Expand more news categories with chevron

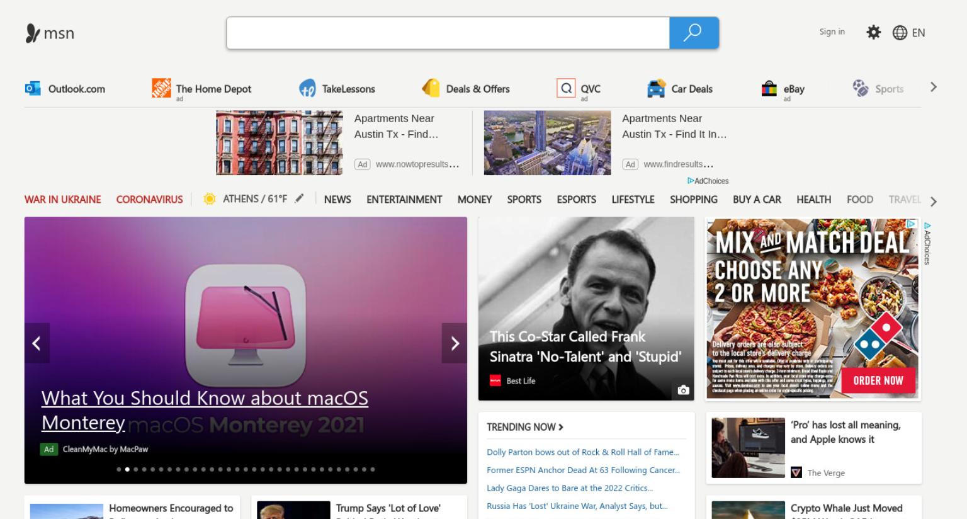(x=933, y=202)
